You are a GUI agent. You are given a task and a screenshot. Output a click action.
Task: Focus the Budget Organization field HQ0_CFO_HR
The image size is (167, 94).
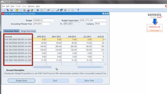coord(93,20)
